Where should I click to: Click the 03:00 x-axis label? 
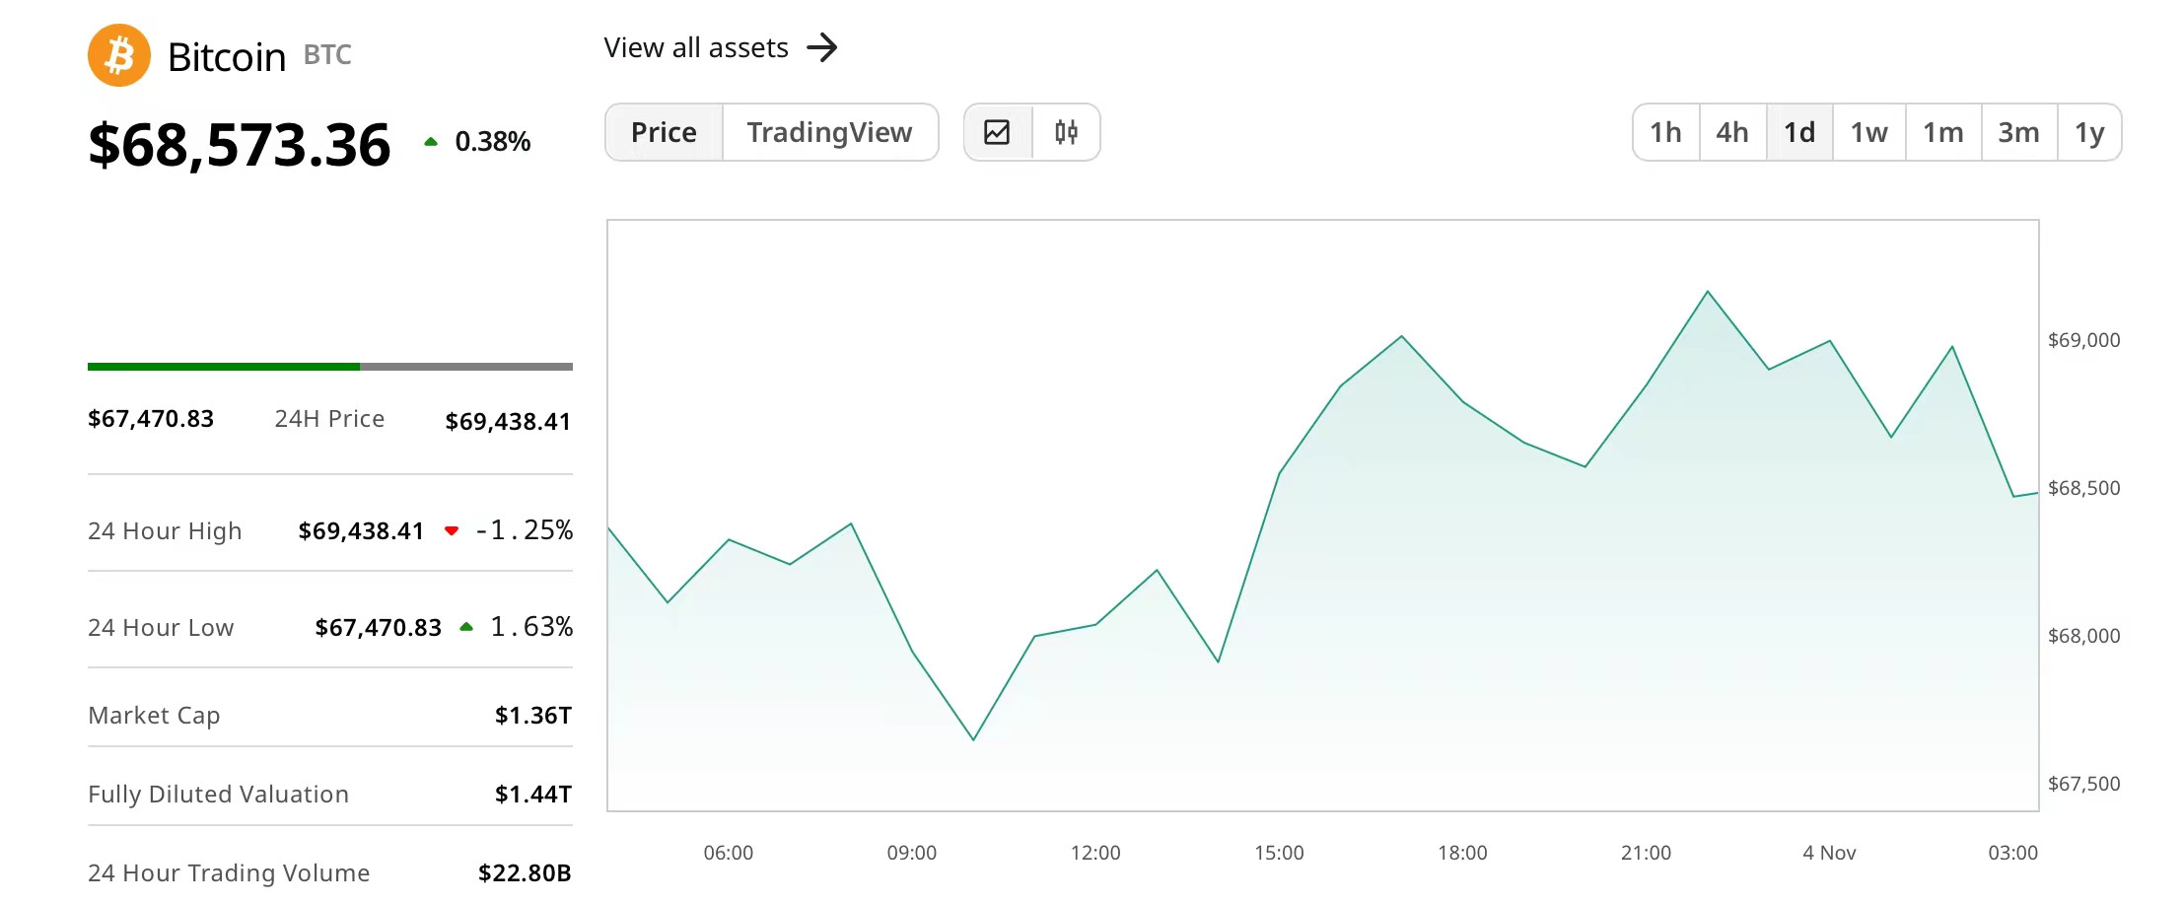pyautogui.click(x=2012, y=853)
